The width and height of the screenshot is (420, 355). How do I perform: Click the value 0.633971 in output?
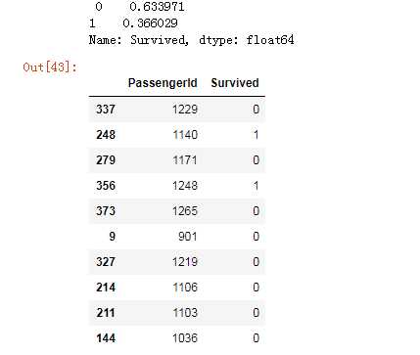157,7
